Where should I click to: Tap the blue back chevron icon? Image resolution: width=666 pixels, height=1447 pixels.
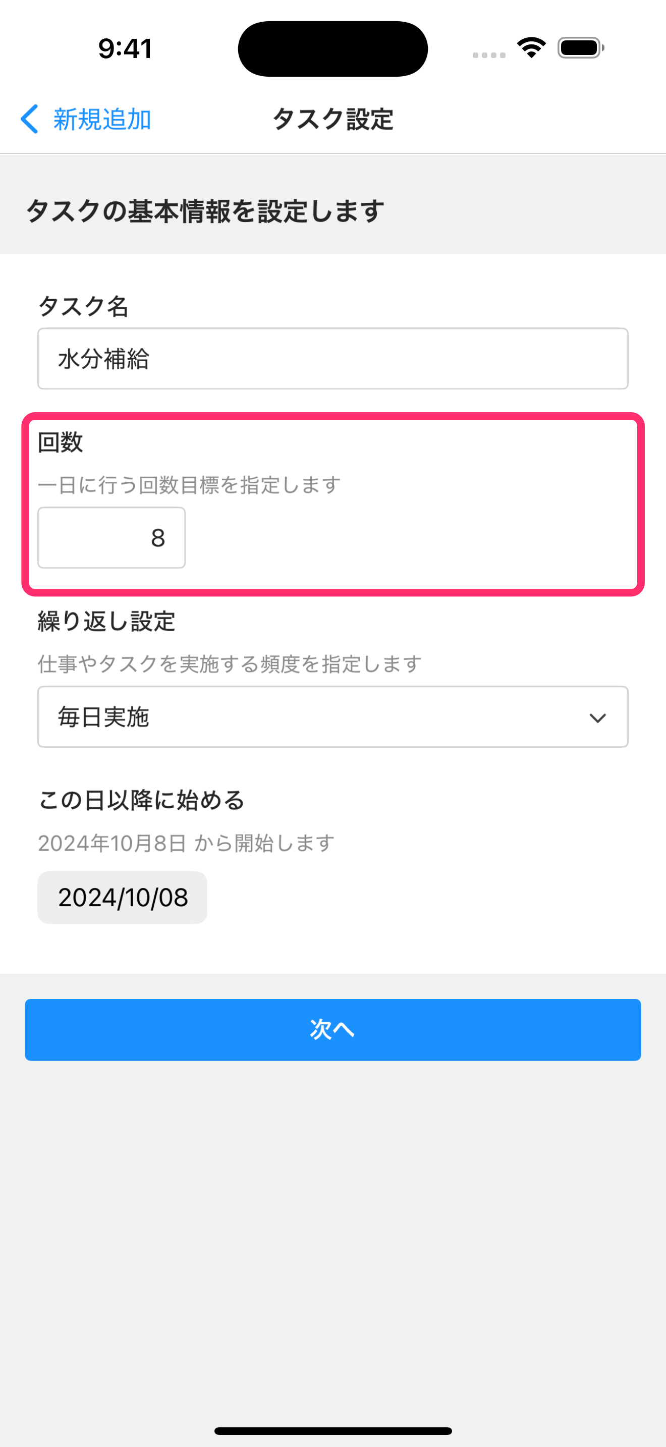(x=29, y=119)
